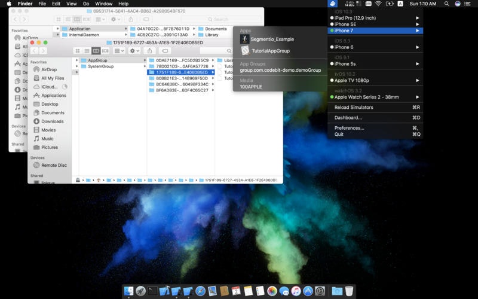Choose Quit in the simulator menu
The image size is (478, 299).
click(x=375, y=134)
